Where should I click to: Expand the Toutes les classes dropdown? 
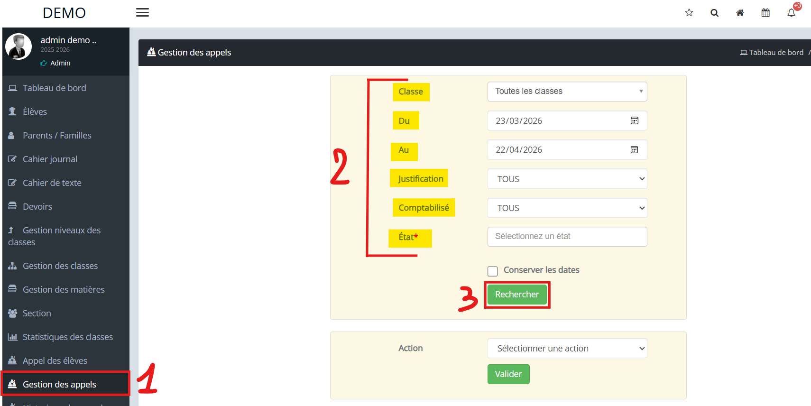tap(567, 92)
